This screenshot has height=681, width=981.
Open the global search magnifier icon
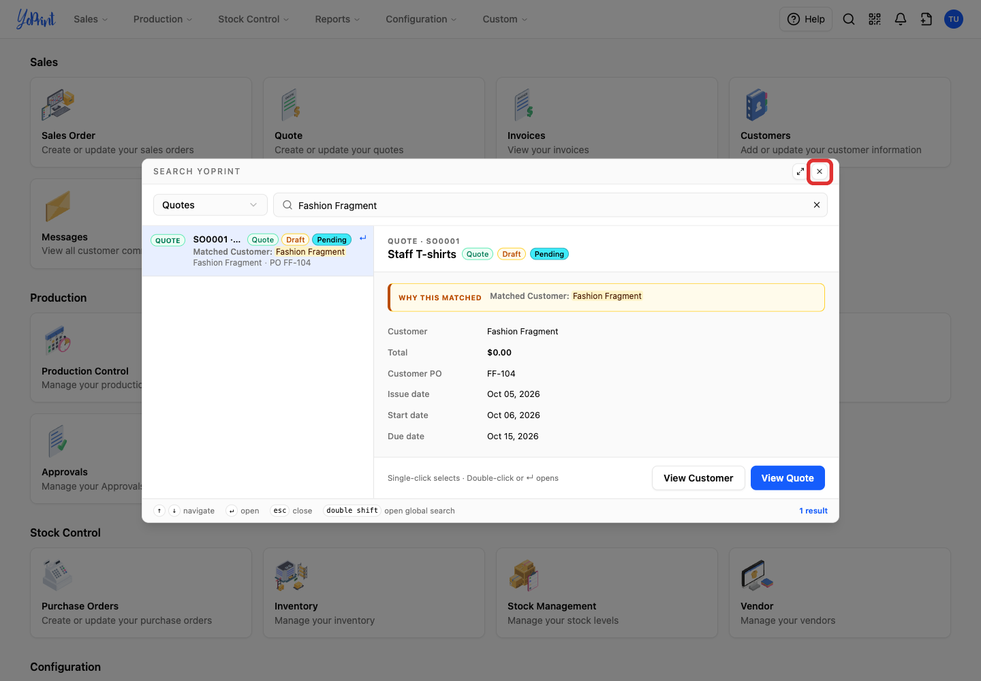(x=849, y=19)
